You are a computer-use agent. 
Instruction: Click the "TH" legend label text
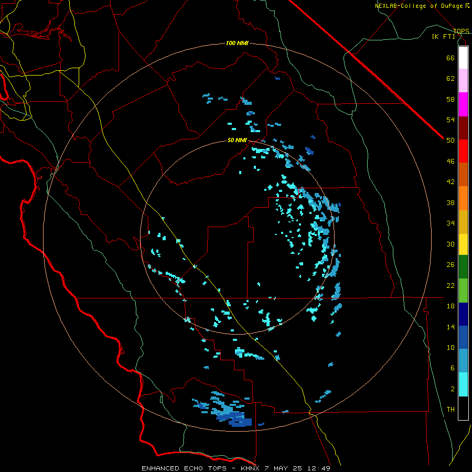(x=450, y=410)
